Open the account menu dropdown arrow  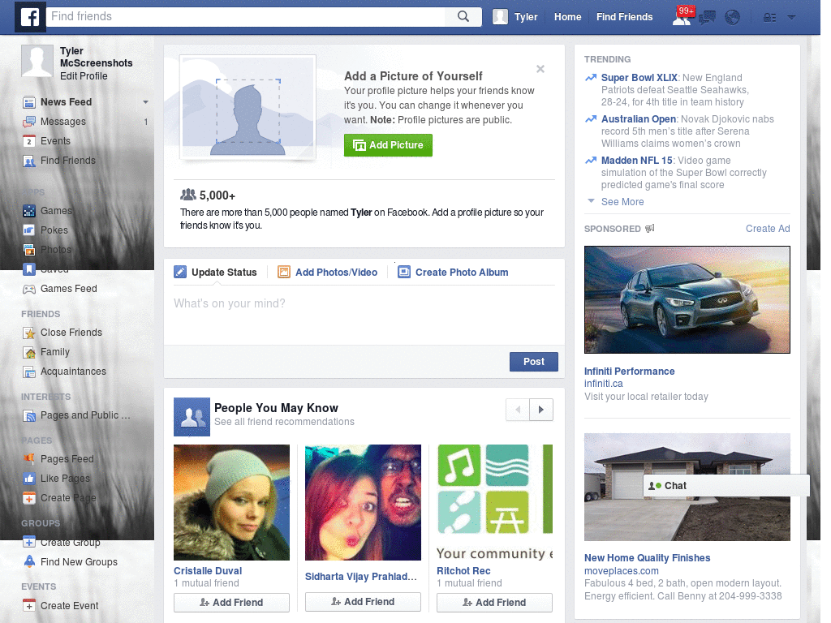(792, 18)
